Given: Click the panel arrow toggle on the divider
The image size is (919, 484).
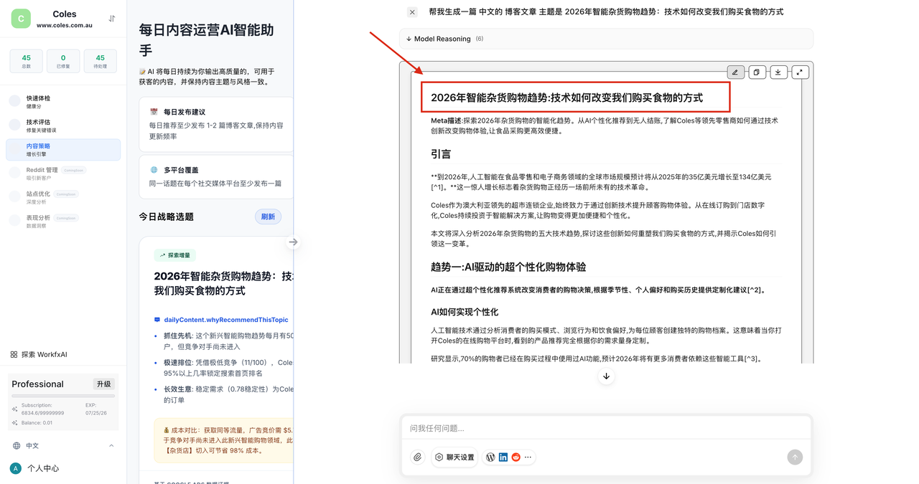Looking at the screenshot, I should 293,242.
